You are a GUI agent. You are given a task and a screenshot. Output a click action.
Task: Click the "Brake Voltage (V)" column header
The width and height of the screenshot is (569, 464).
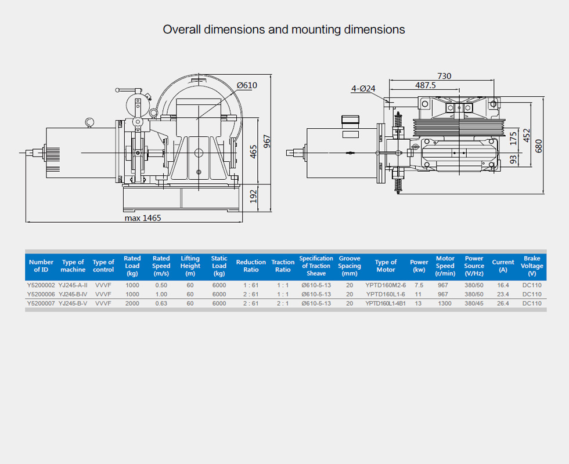532,266
